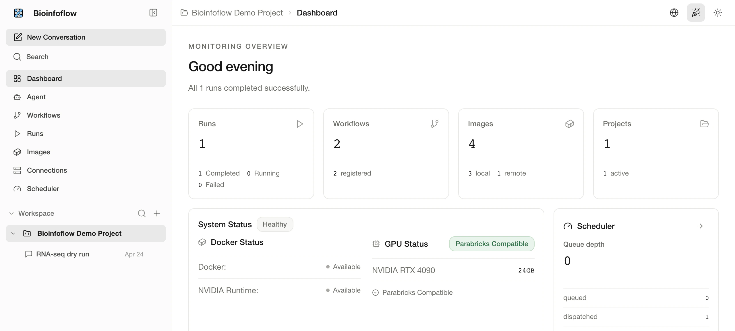735x331 pixels.
Task: Click the 'Queue depth' label
Action: (584, 244)
